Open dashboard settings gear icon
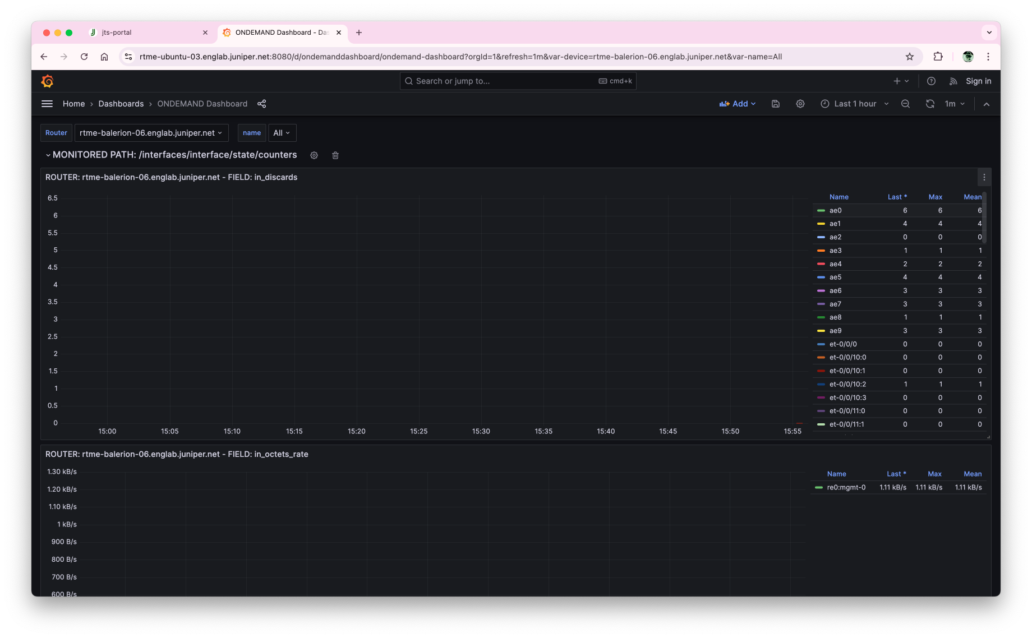The width and height of the screenshot is (1032, 638). click(800, 104)
